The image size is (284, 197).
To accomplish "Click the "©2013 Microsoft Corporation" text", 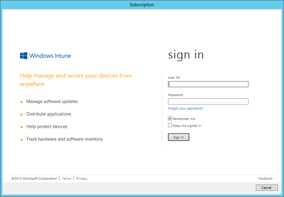I will tap(34, 178).
